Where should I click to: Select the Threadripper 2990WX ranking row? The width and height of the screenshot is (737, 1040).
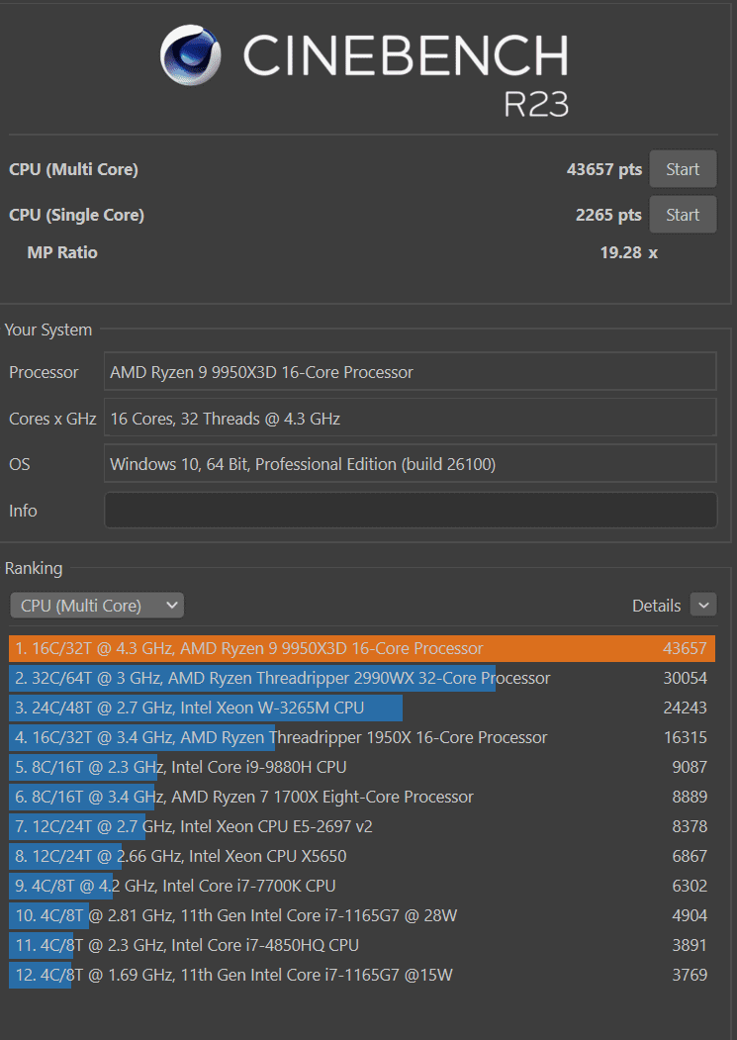tap(361, 679)
